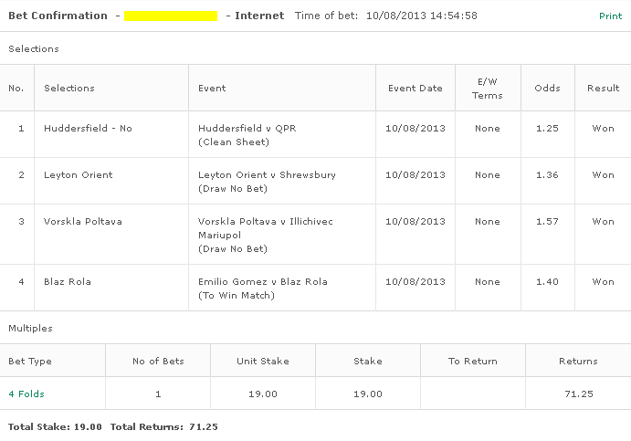Open the 4 Folds bet type link

[26, 394]
